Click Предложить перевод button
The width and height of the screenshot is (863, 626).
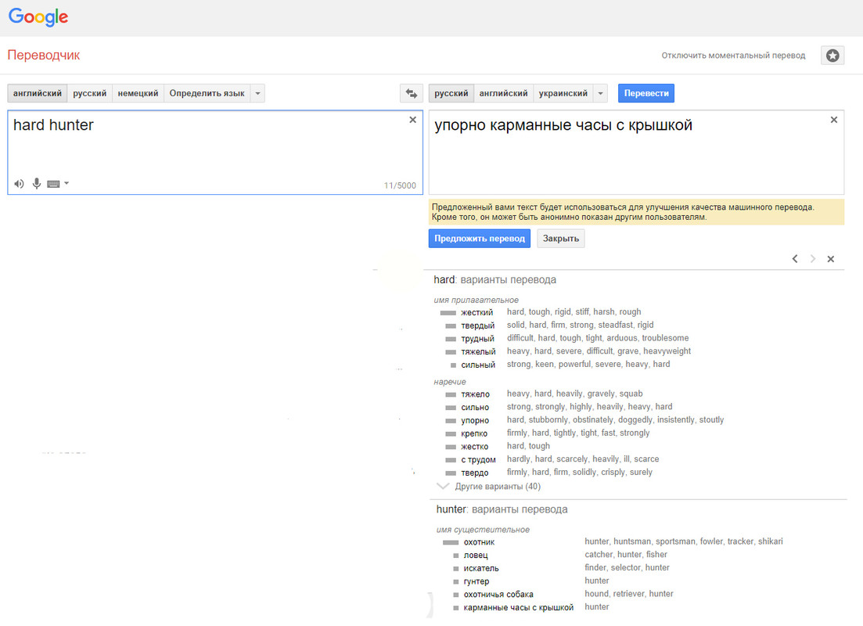pos(480,239)
